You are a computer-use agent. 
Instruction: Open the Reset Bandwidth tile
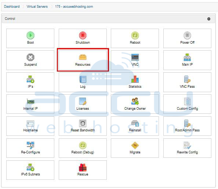point(83,126)
